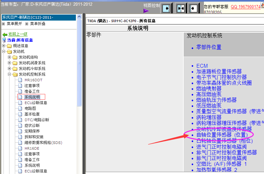Viewport: 264px width, 174px height.
Task: Click the document icon beside 拆卸和安装
Action: pos(20,137)
